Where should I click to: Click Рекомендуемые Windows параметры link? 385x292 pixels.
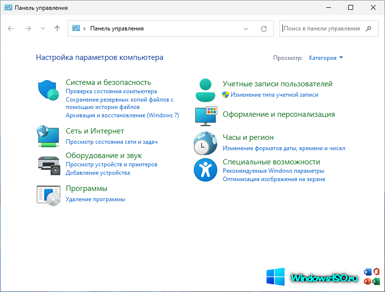(273, 171)
